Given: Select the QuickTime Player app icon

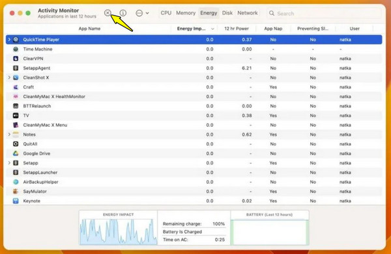Looking at the screenshot, I should (x=16, y=40).
